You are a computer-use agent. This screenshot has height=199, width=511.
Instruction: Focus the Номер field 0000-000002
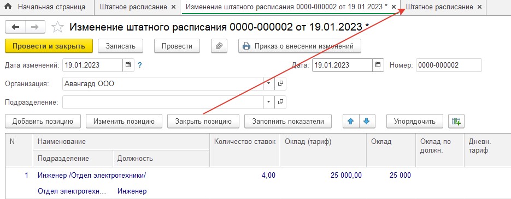(x=449, y=65)
